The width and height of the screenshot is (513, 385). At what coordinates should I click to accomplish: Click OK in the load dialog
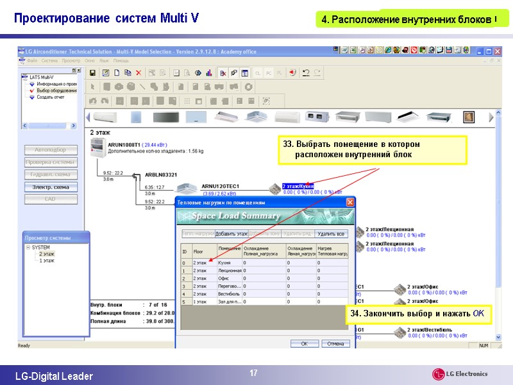point(304,344)
